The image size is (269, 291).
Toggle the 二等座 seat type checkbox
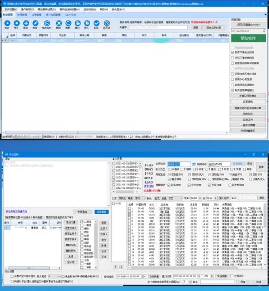[82, 222]
